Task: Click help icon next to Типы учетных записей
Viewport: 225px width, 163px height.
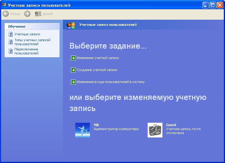Action: (x=10, y=42)
